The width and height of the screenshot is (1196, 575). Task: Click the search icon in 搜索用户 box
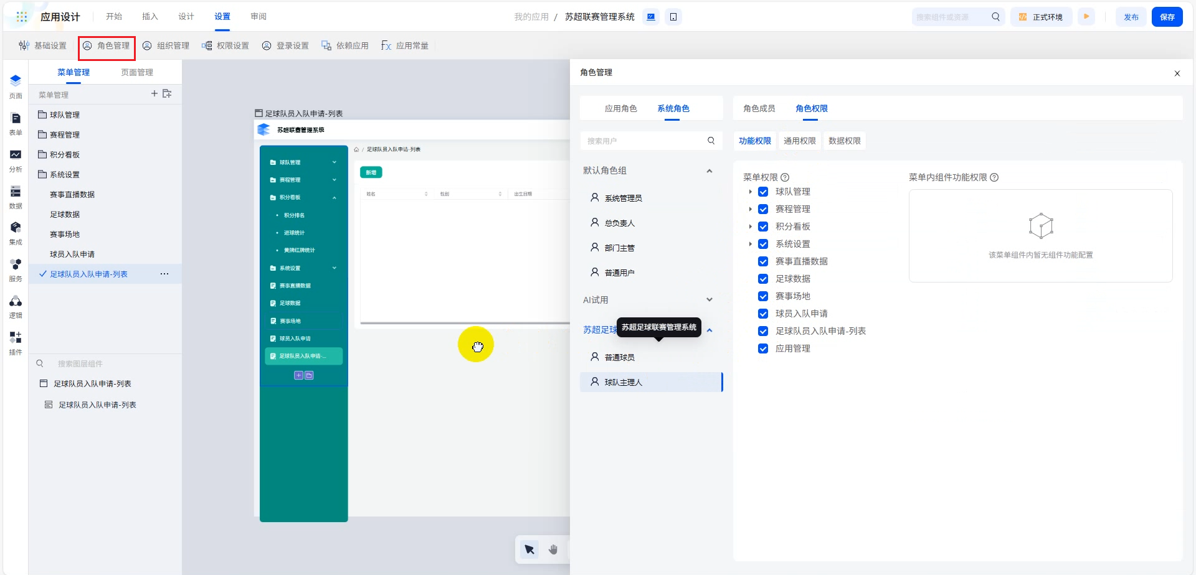pyautogui.click(x=711, y=141)
